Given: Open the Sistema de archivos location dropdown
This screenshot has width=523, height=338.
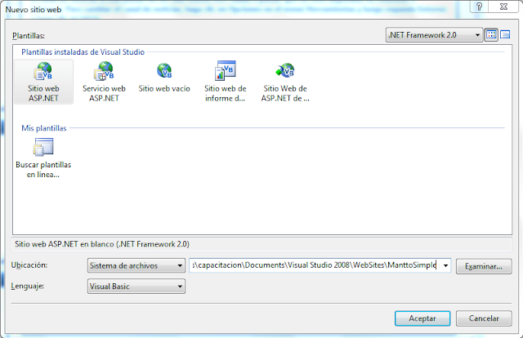Looking at the screenshot, I should tap(136, 265).
